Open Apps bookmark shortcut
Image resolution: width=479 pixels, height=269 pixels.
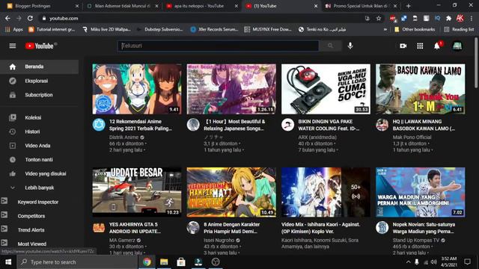tap(14, 30)
